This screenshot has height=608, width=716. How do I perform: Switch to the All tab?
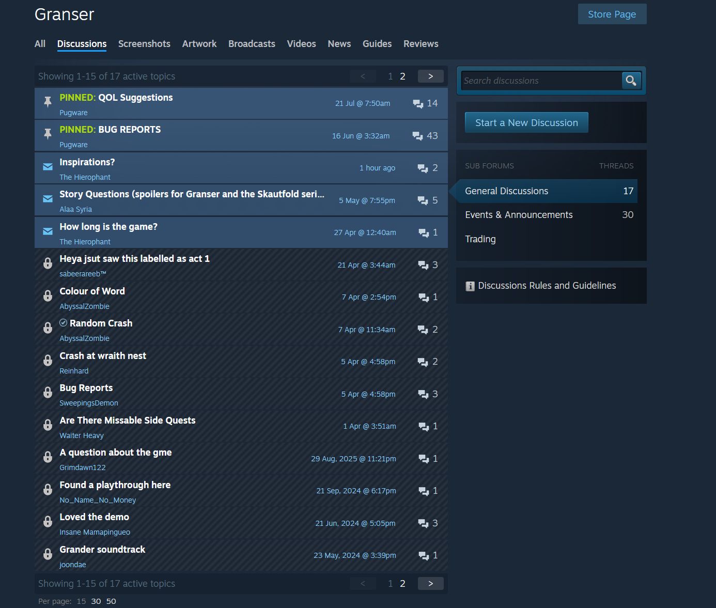[40, 44]
